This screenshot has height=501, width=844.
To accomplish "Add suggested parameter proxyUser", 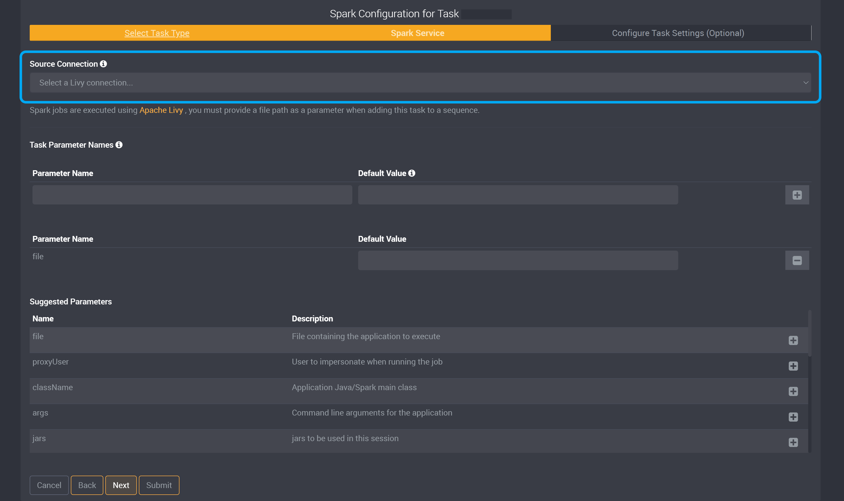I will pos(793,366).
